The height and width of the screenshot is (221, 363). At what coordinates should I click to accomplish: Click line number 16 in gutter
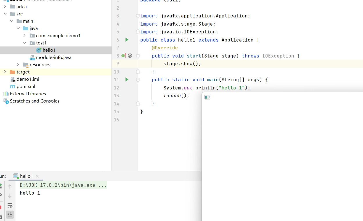click(116, 120)
